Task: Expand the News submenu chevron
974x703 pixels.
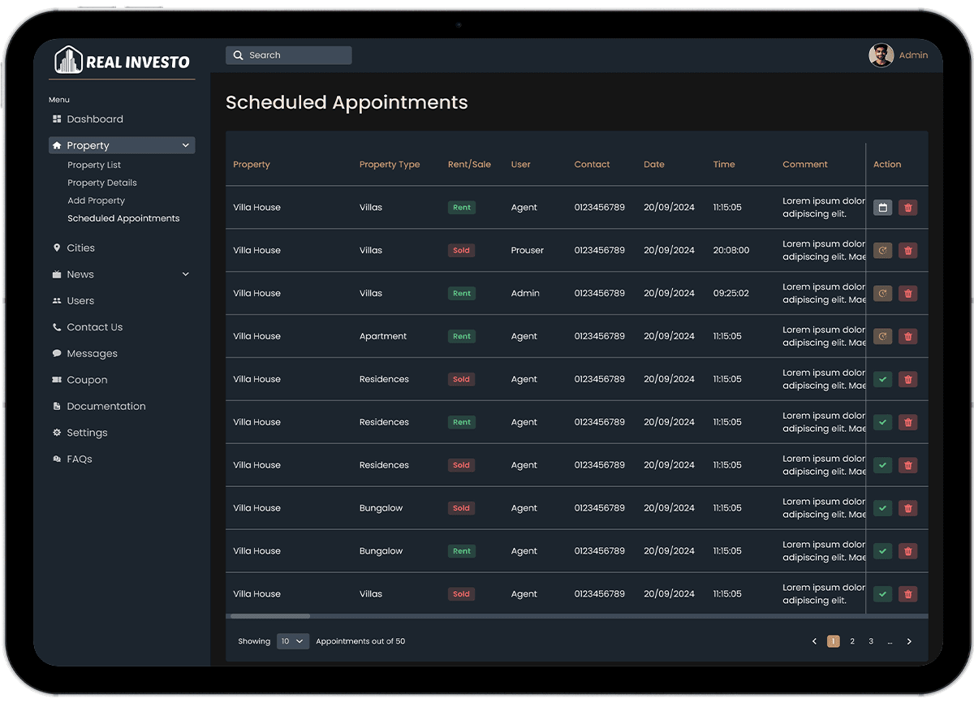Action: (186, 274)
